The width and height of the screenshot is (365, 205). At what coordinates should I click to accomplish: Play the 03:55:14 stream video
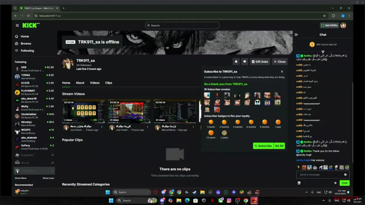pos(129,111)
